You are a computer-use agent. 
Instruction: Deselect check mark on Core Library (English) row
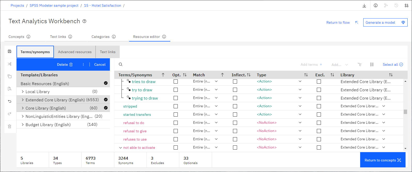[106, 108]
